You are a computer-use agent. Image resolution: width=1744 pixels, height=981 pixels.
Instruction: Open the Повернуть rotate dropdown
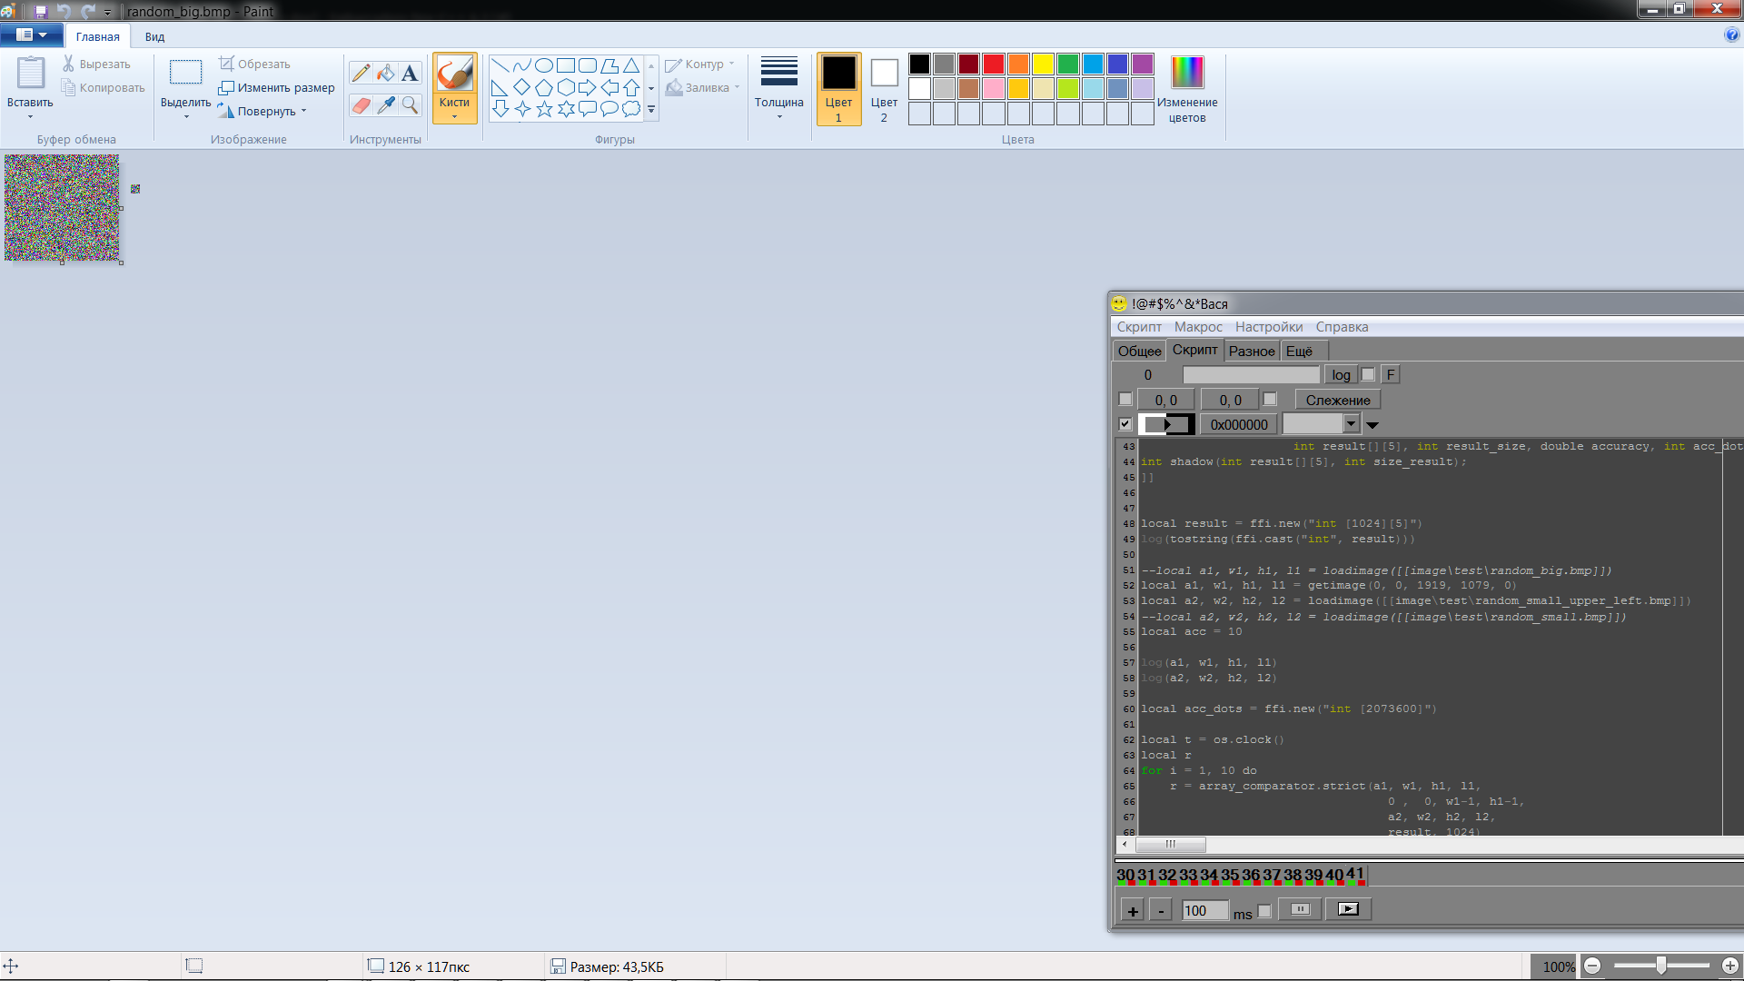(x=271, y=112)
